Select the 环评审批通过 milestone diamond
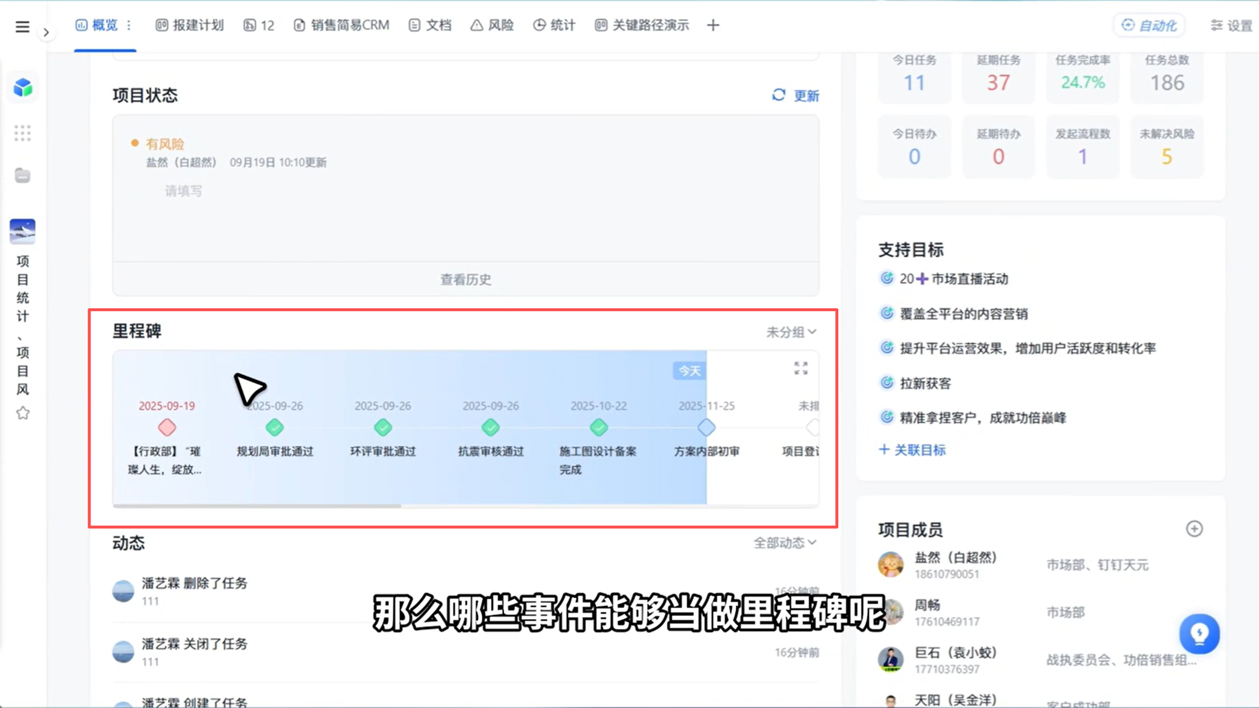The image size is (1259, 708). click(x=383, y=427)
